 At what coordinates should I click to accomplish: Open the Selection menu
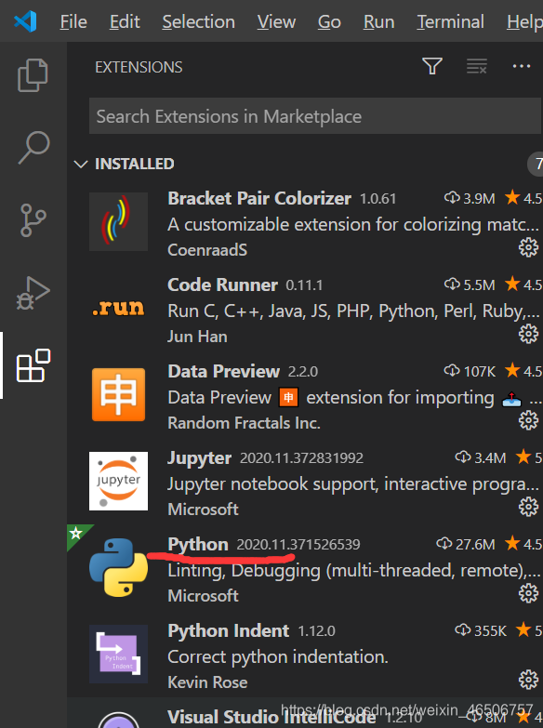pos(198,21)
